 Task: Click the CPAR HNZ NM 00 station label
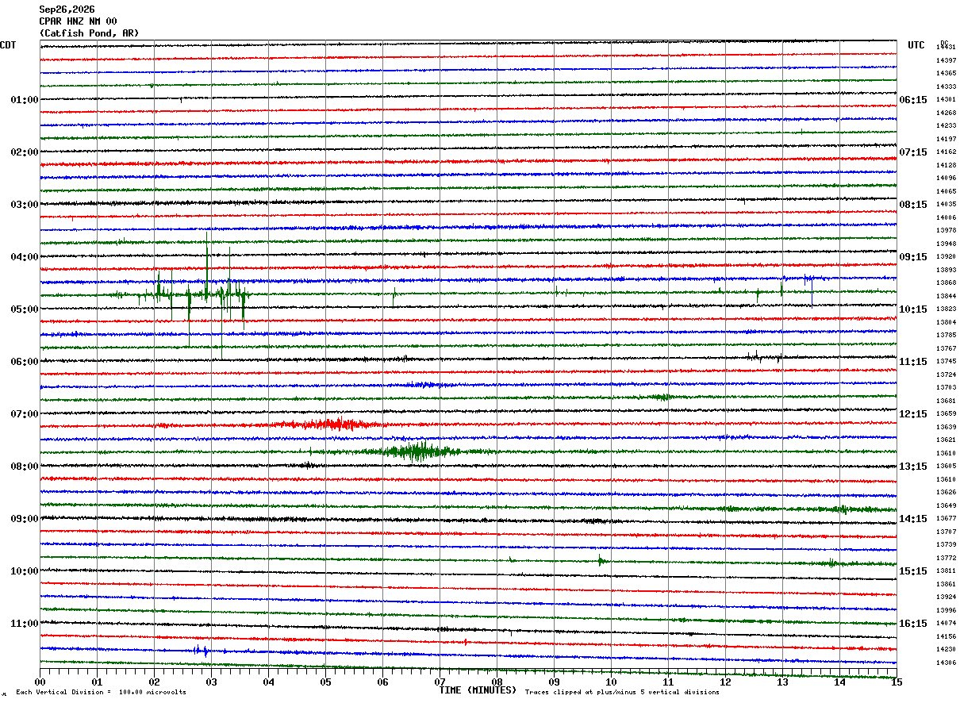click(x=78, y=21)
